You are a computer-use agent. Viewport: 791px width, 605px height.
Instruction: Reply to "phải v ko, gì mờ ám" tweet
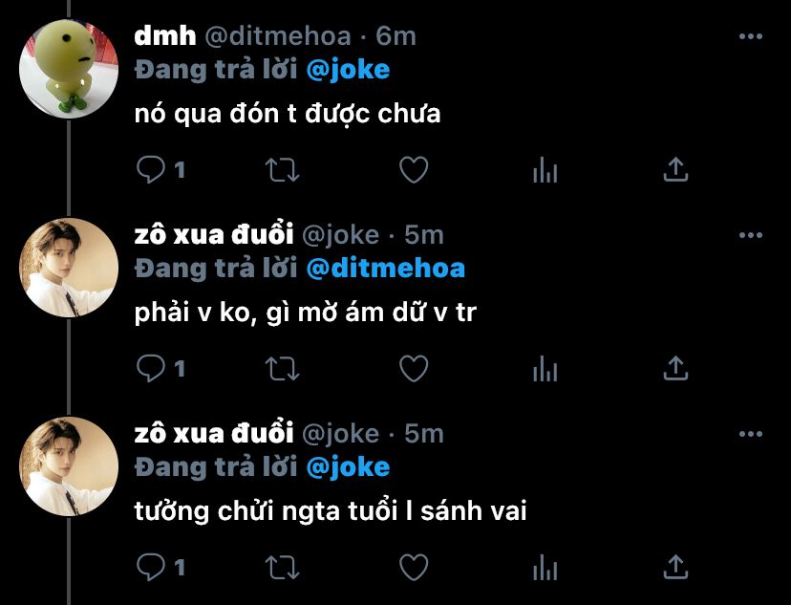[x=151, y=368]
